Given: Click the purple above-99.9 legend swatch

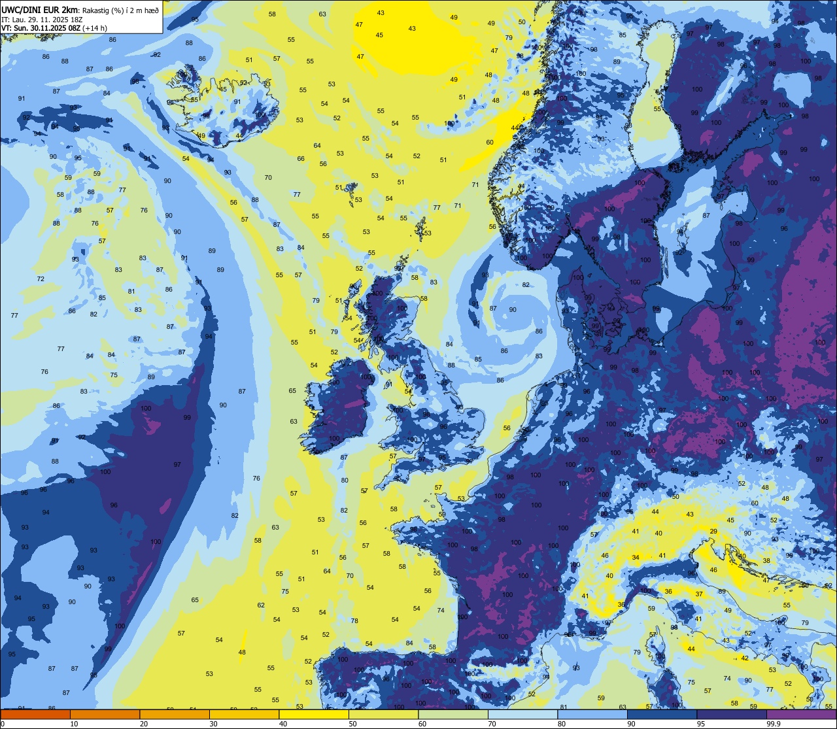Looking at the screenshot, I should tap(801, 714).
